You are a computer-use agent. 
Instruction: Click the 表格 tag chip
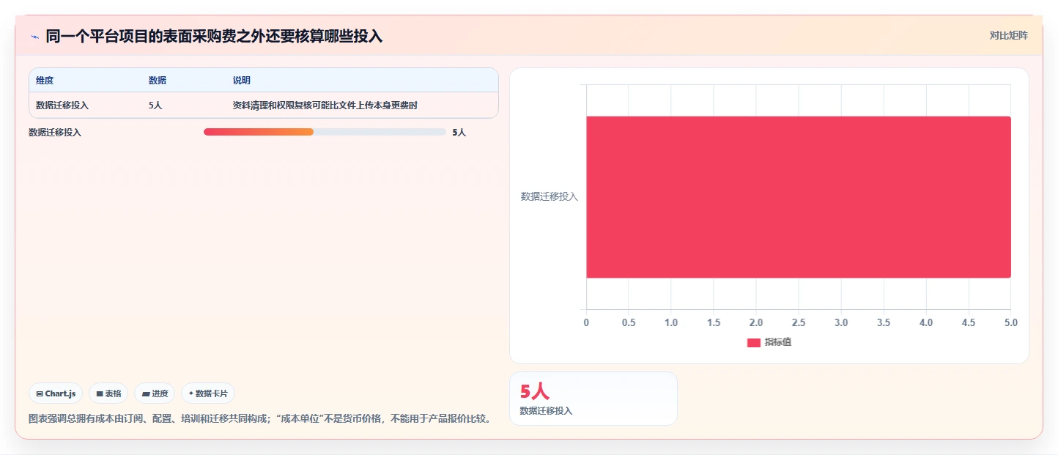pyautogui.click(x=108, y=393)
